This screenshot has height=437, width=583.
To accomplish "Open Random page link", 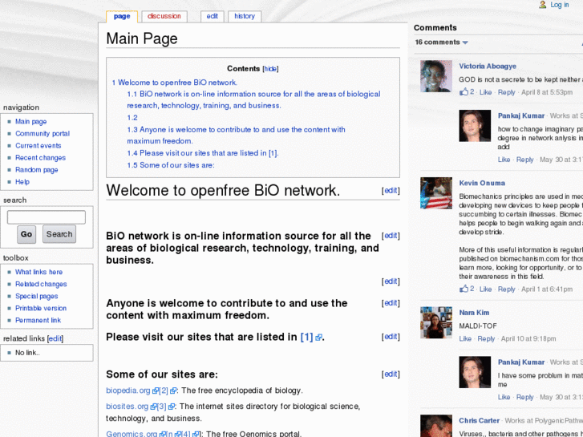I will 36,170.
